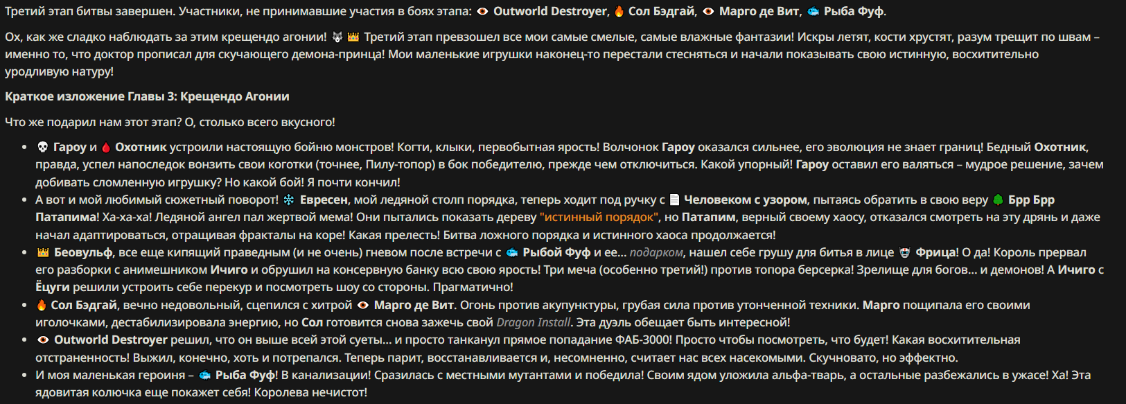Click the page emoji before 'Человеком с узором'

(x=675, y=200)
